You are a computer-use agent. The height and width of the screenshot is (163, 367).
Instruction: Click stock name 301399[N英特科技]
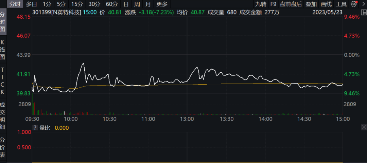click(57, 13)
